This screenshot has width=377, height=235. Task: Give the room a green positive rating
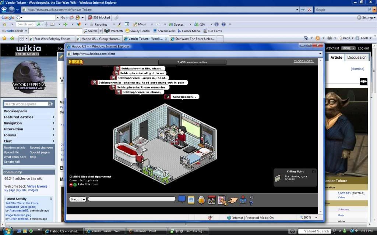[x=75, y=184]
